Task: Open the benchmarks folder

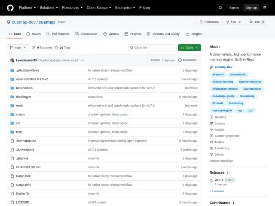Action: point(24,88)
